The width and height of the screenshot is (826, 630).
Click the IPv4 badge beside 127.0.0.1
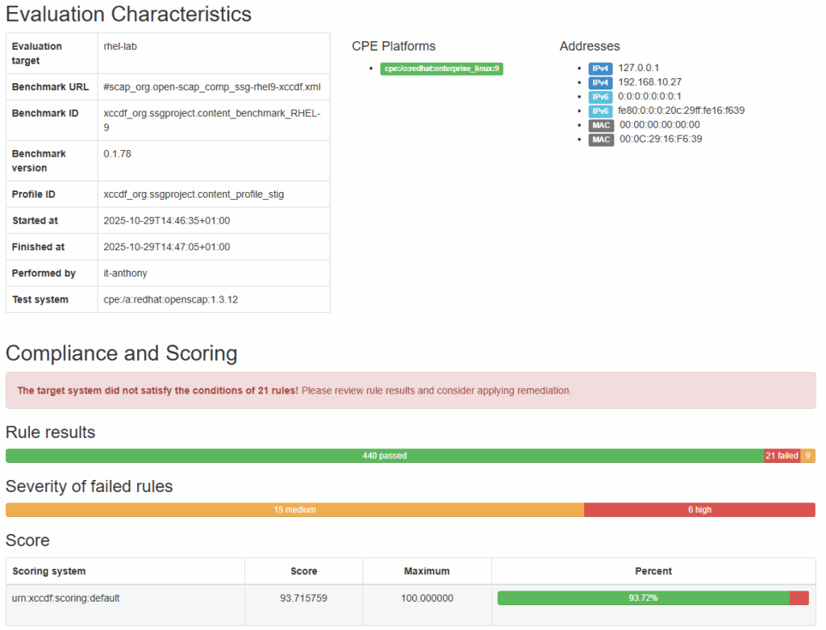point(600,69)
